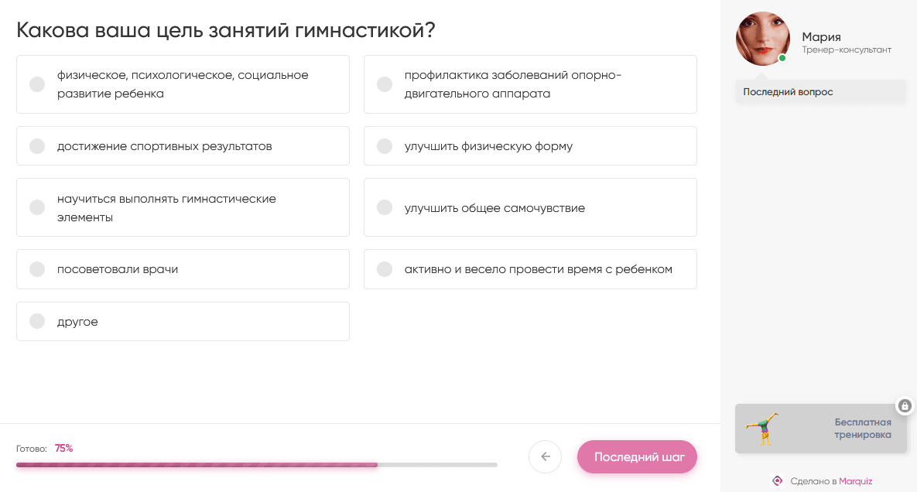This screenshot has height=492, width=917.
Task: Choose "посоветовали врачи" answer
Action: pos(37,269)
